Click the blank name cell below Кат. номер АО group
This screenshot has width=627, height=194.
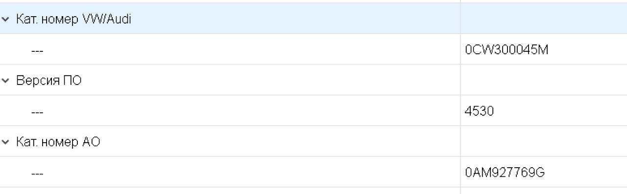[230, 191]
